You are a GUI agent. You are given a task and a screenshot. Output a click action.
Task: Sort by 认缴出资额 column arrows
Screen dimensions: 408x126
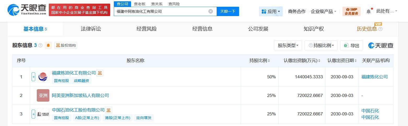point(319,61)
